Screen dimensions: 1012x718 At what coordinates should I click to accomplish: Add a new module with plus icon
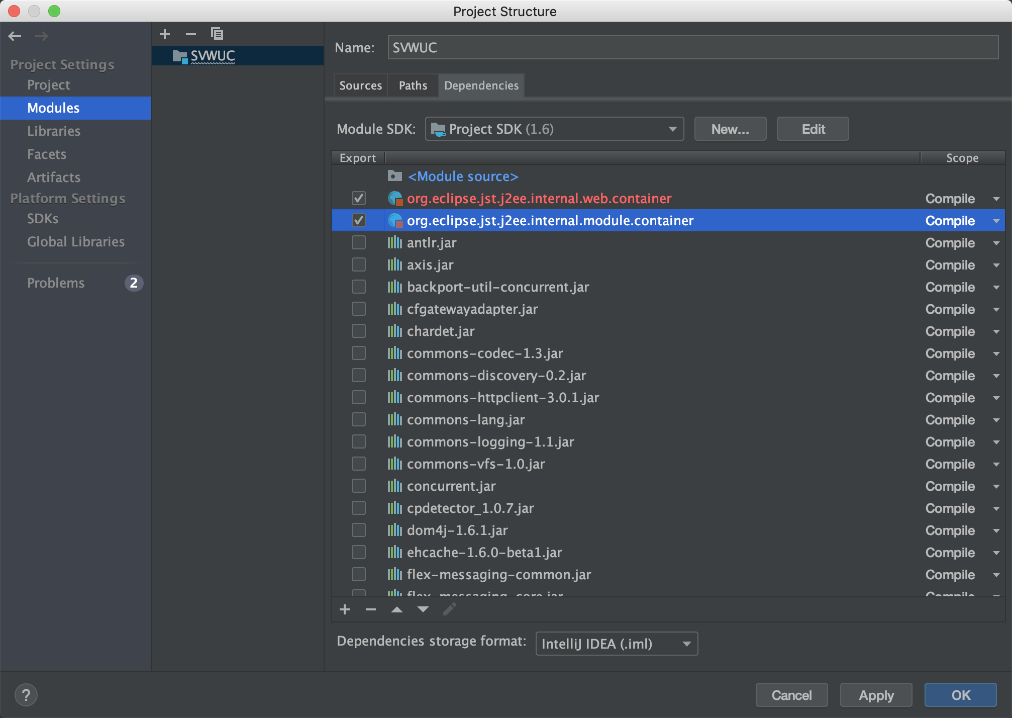click(165, 34)
